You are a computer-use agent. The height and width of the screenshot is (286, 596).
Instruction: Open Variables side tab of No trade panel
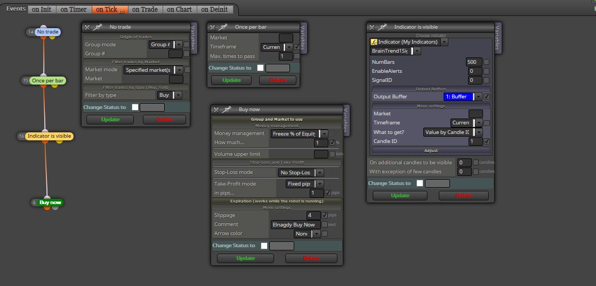click(x=194, y=38)
